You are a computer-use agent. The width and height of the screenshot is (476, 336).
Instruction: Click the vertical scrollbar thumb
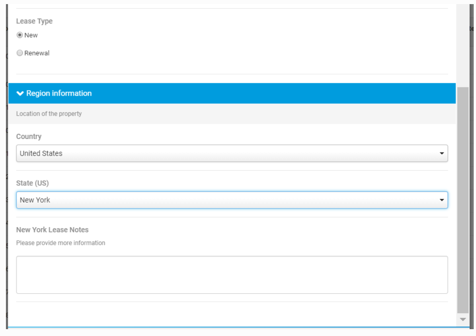[462, 200]
